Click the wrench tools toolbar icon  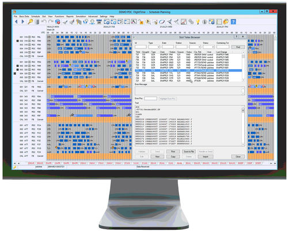pyautogui.click(x=134, y=22)
